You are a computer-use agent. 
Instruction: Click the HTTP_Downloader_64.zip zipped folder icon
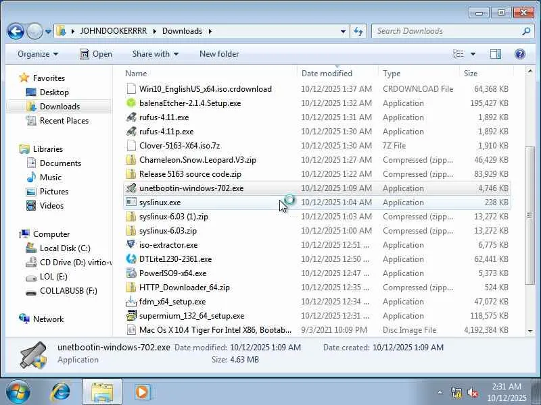pos(131,288)
